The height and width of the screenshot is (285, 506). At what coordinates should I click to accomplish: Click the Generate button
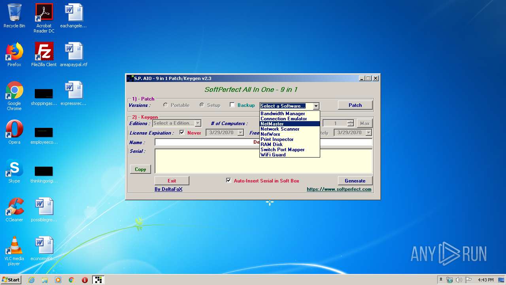point(355,180)
